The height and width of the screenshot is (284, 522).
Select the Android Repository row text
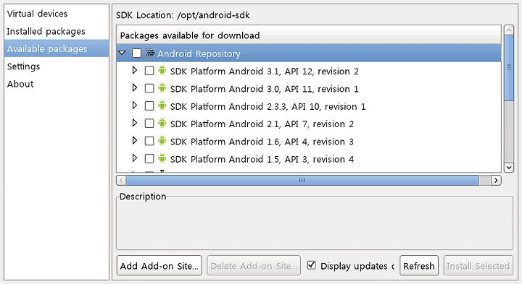pos(199,53)
